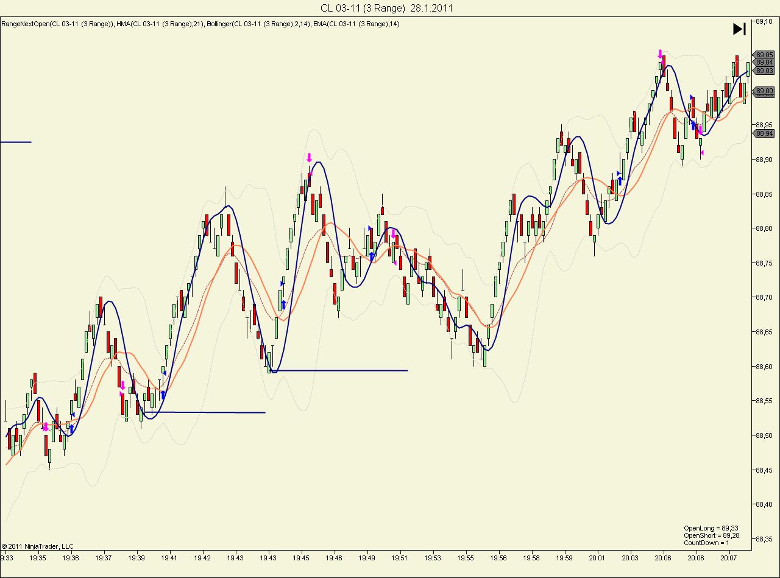Click the 19:59 time axis label
This screenshot has height=578, width=780.
pyautogui.click(x=564, y=557)
